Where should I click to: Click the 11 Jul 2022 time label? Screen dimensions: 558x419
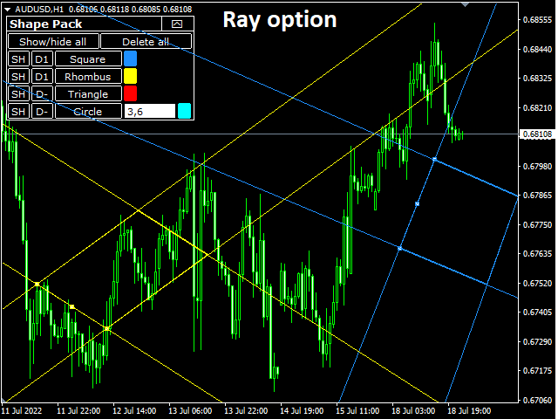[22, 411]
